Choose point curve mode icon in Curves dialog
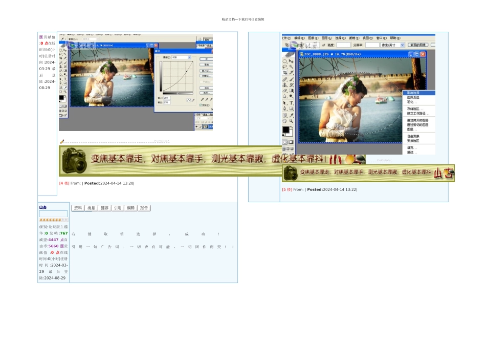This screenshot has width=486, height=344. (189, 100)
